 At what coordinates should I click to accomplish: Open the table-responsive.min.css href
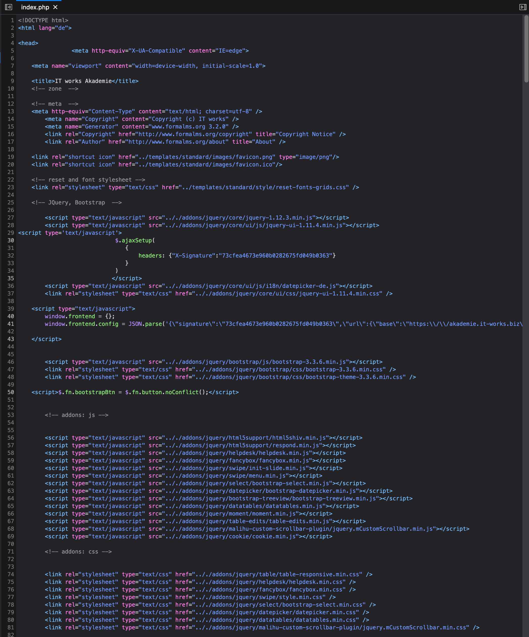tap(279, 574)
